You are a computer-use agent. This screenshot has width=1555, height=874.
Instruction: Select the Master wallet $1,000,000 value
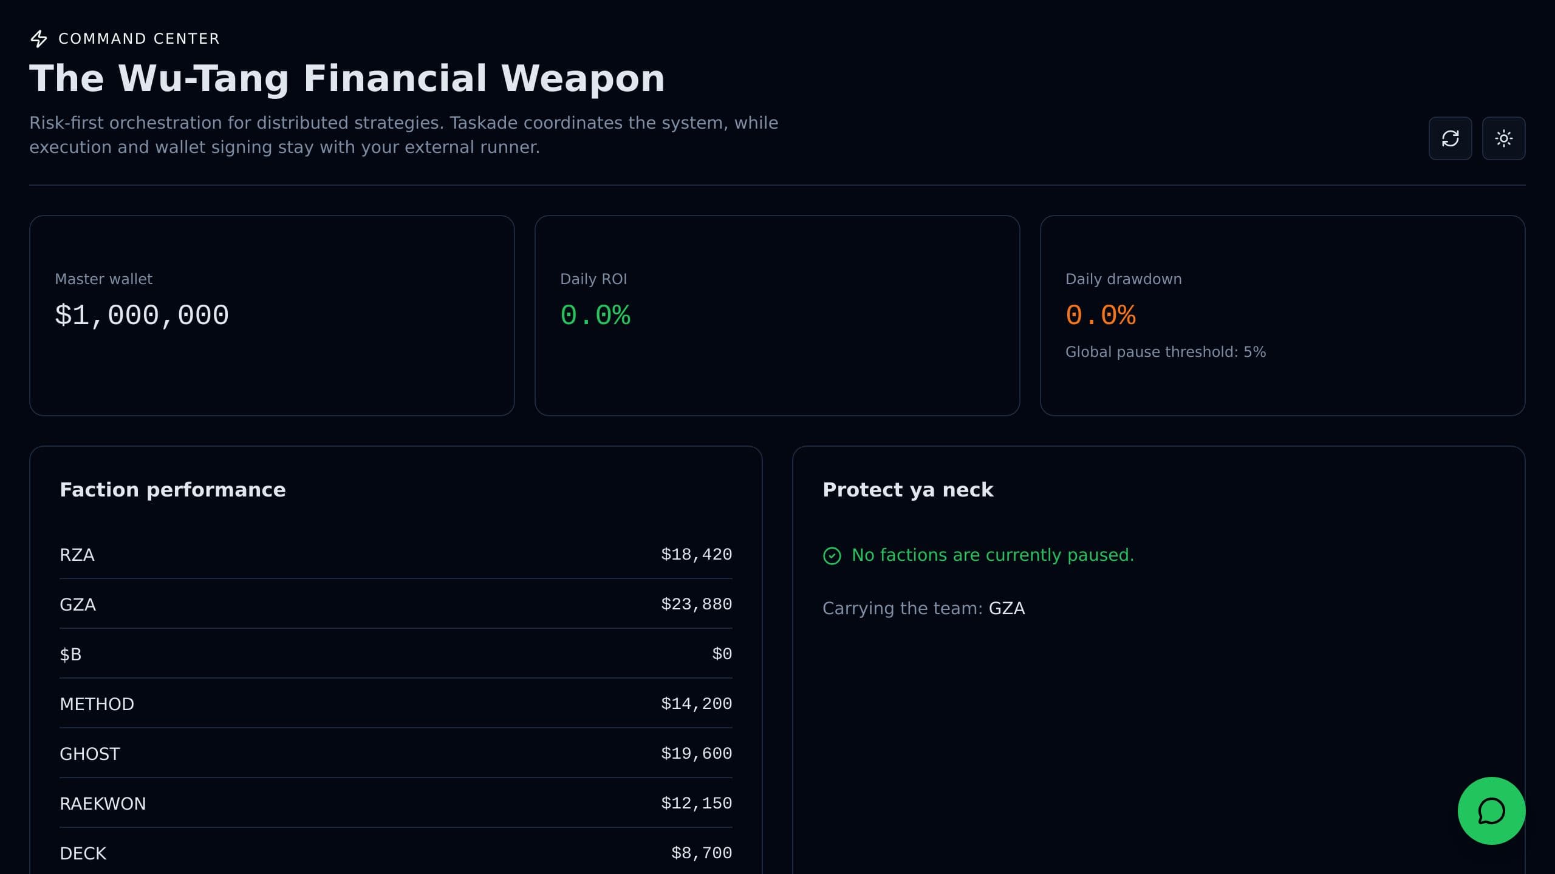coord(142,315)
